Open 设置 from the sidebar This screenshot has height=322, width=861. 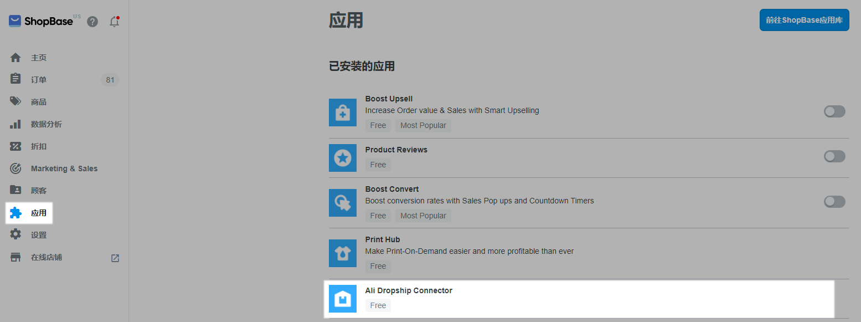39,235
